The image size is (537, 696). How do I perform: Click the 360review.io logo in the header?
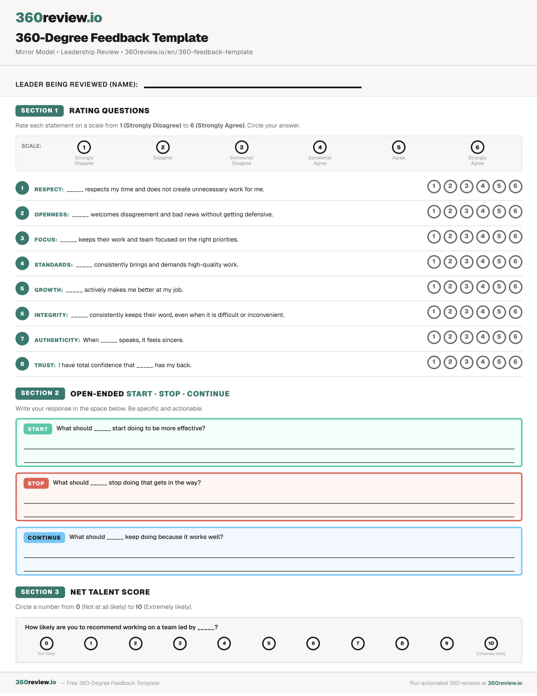[x=59, y=17]
